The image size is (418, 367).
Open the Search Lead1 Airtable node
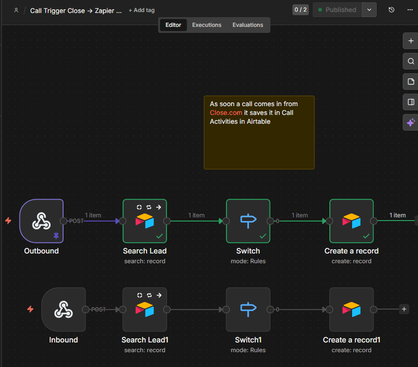coord(145,310)
